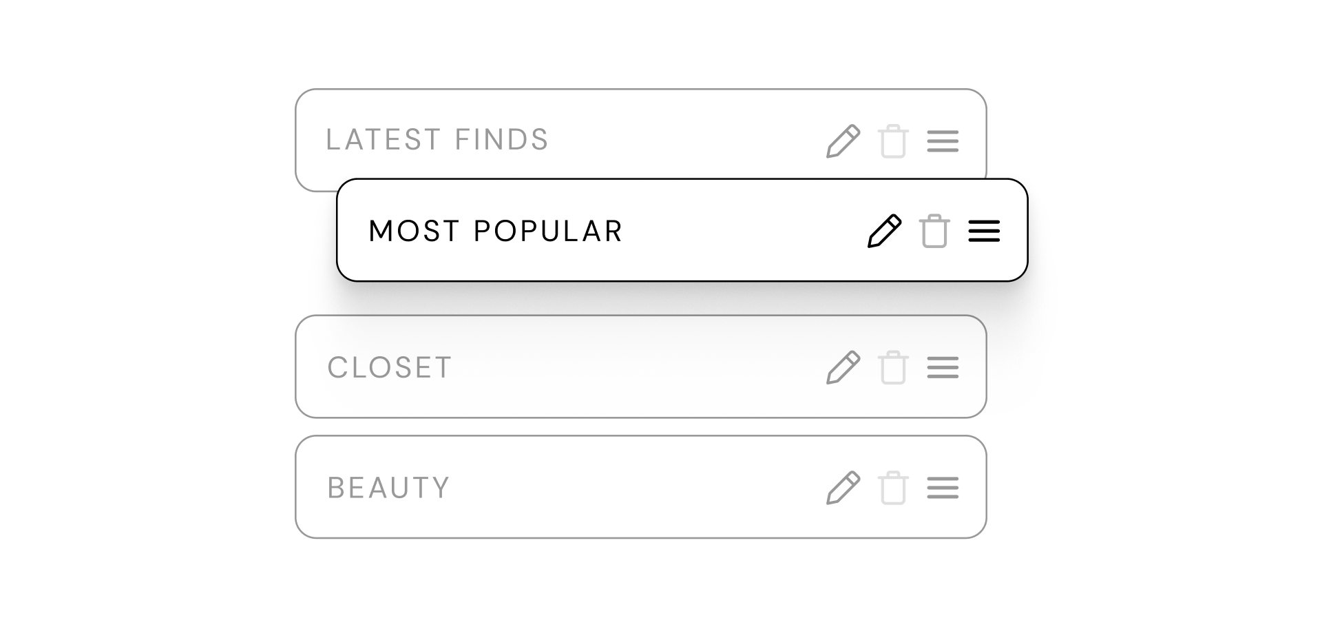Grab the MOST POPULAR hamburger handle
This screenshot has width=1322, height=627.
(x=984, y=231)
